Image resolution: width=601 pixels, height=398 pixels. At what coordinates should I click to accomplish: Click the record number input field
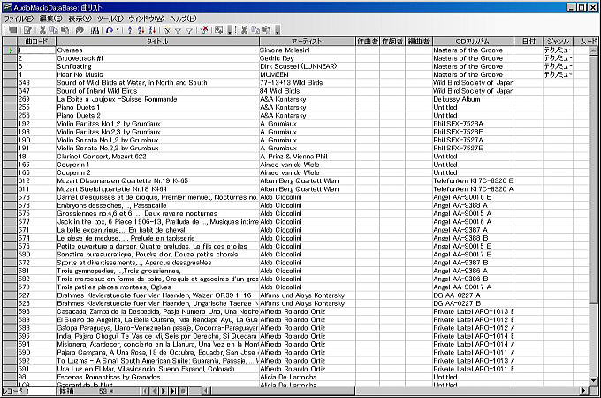(41, 391)
